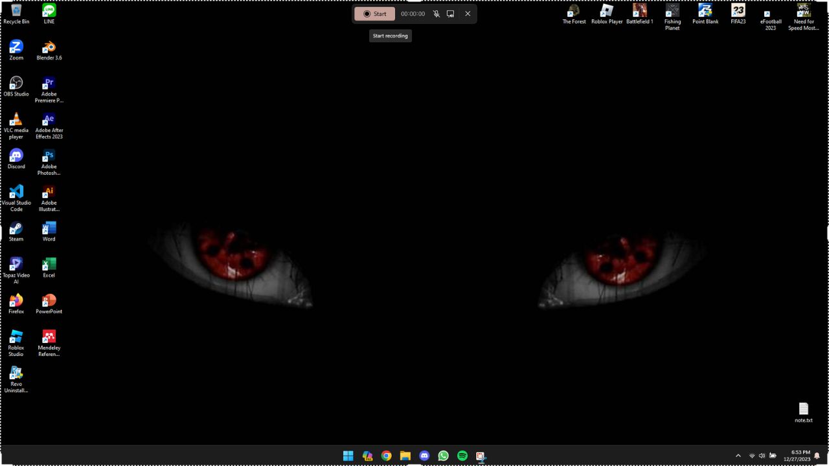Open Roblox Player
Image resolution: width=829 pixels, height=466 pixels.
coord(607,11)
